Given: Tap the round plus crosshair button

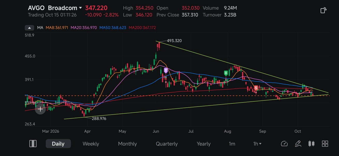Looking at the screenshot, I should [40, 109].
